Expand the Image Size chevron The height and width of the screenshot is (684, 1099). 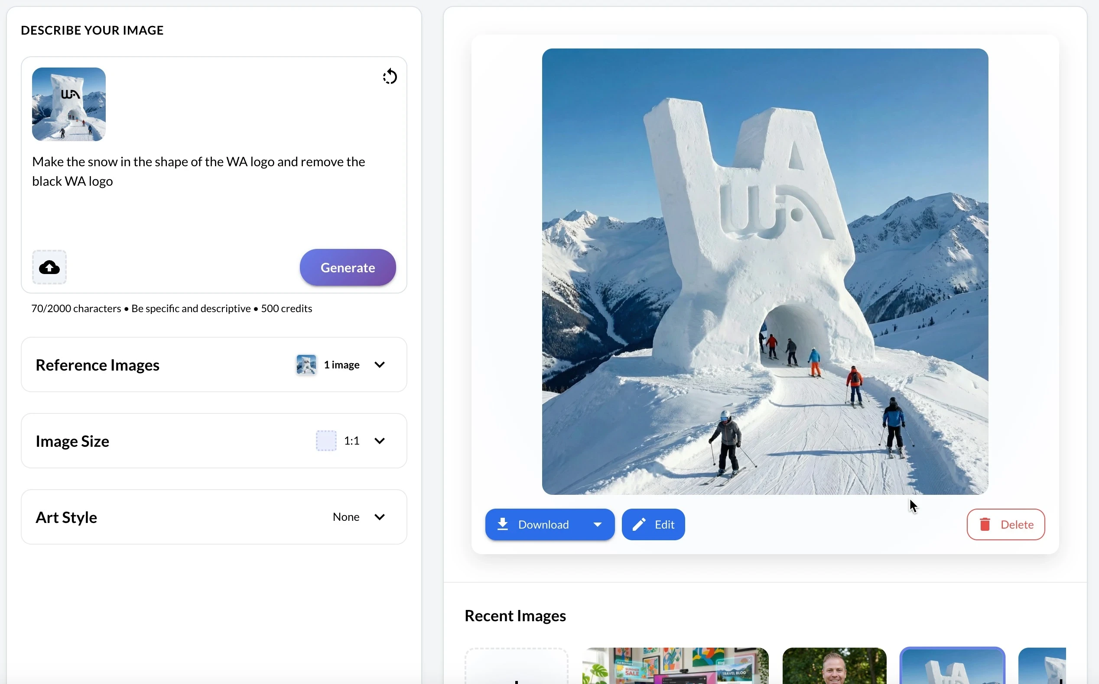tap(380, 441)
